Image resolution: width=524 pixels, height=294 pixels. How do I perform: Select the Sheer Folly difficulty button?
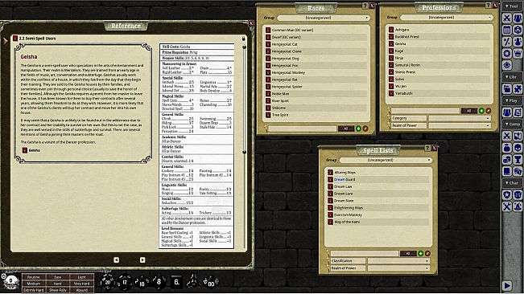pyautogui.click(x=57, y=290)
